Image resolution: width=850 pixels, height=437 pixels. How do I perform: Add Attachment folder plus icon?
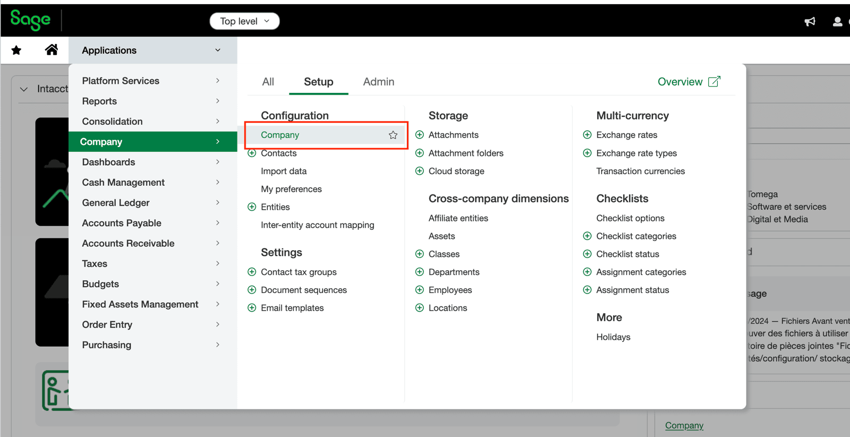pos(420,153)
